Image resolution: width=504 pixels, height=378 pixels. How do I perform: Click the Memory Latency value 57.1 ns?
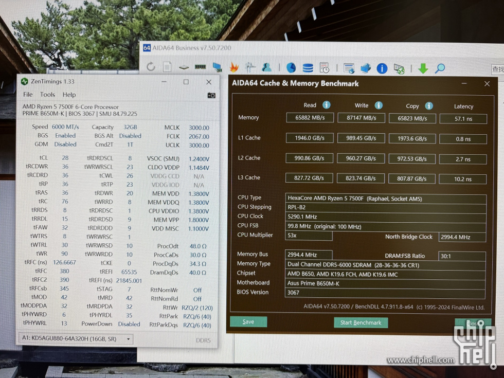pos(463,119)
